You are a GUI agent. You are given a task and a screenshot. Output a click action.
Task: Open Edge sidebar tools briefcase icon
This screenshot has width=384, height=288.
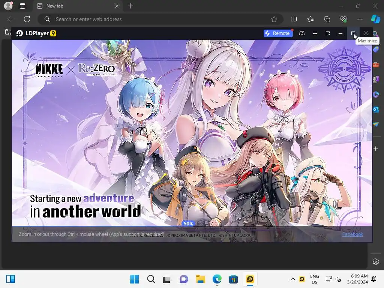click(376, 64)
